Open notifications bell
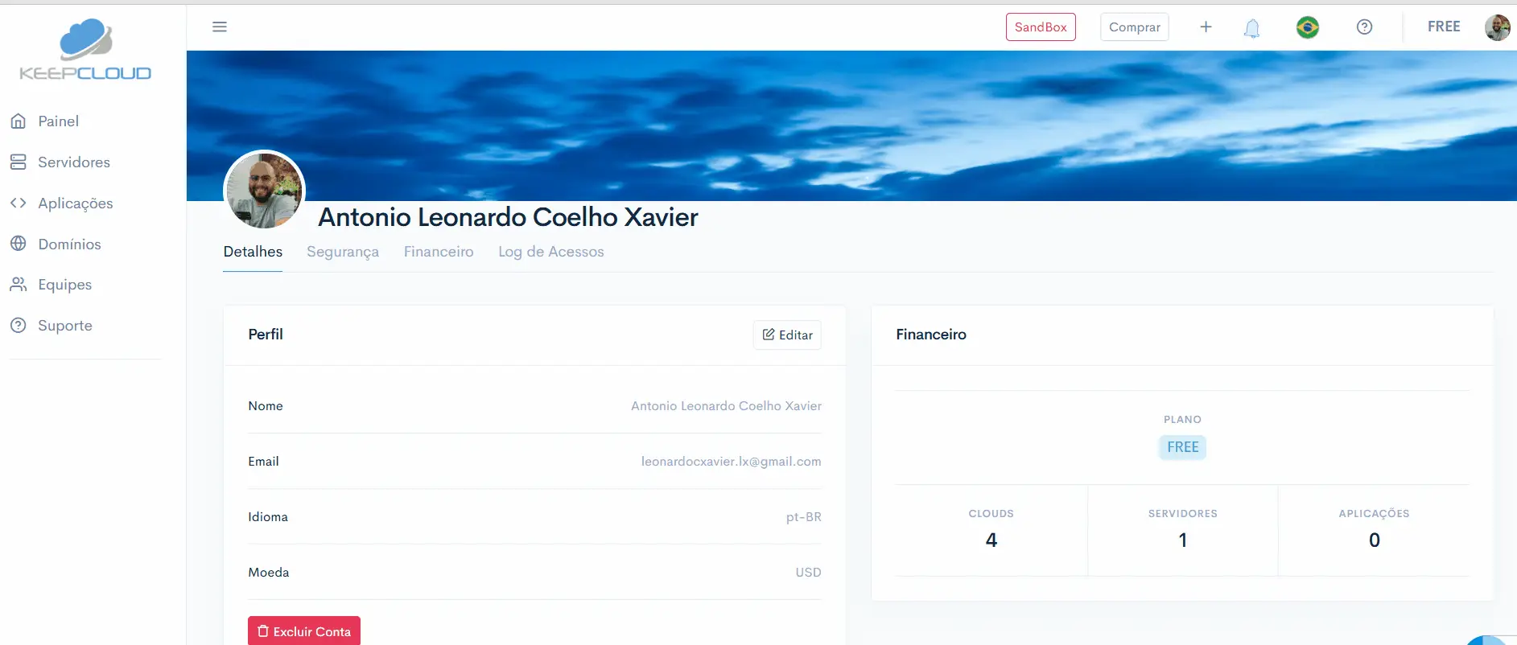 pyautogui.click(x=1251, y=28)
